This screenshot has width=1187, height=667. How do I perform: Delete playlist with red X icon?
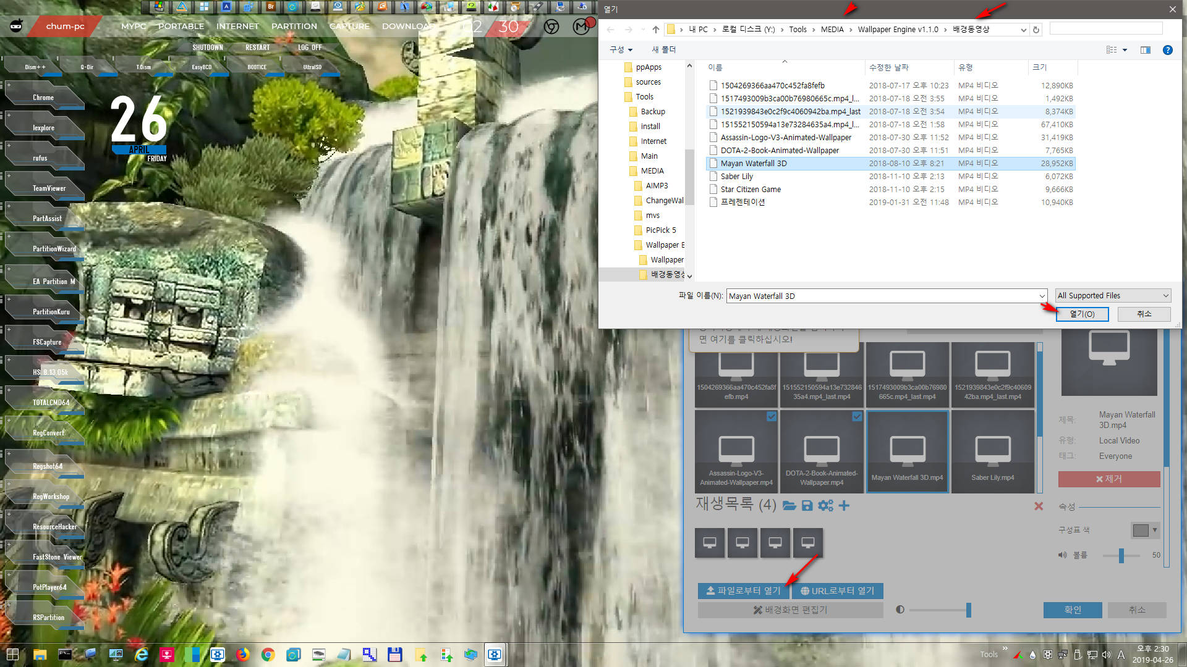click(x=1039, y=506)
